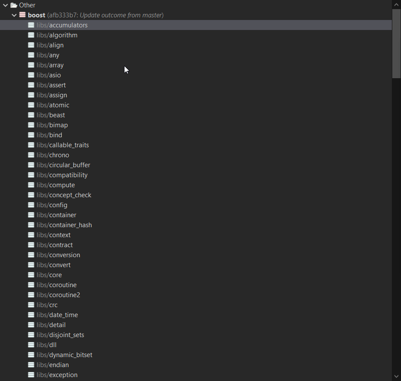Viewport: 401px width, 381px height.
Task: Click the submodule icon for libs/endian
Action: tap(31, 364)
